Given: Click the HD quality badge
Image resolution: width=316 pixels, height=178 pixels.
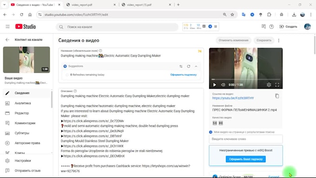Looking at the screenshot, I should pyautogui.click(x=221, y=123).
